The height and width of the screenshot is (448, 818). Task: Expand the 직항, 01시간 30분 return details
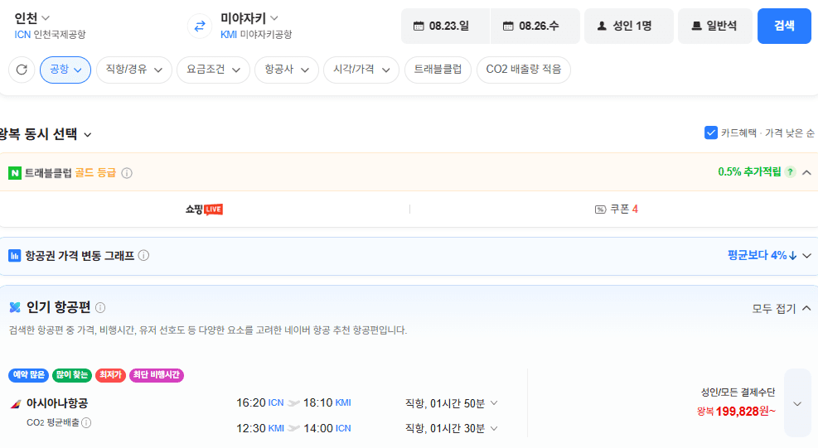451,429
